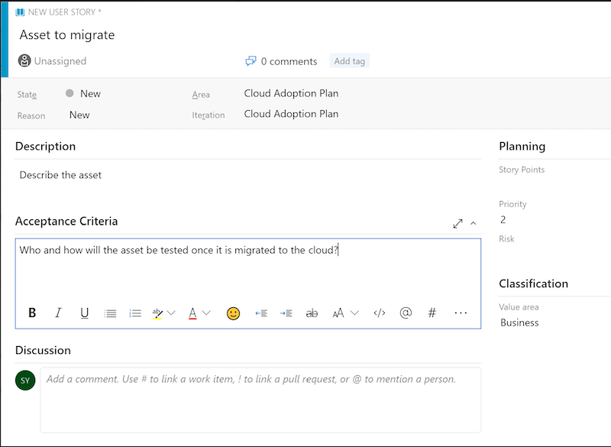Screen dimensions: 611x447
Task: Click the font size icon
Action: pos(338,313)
